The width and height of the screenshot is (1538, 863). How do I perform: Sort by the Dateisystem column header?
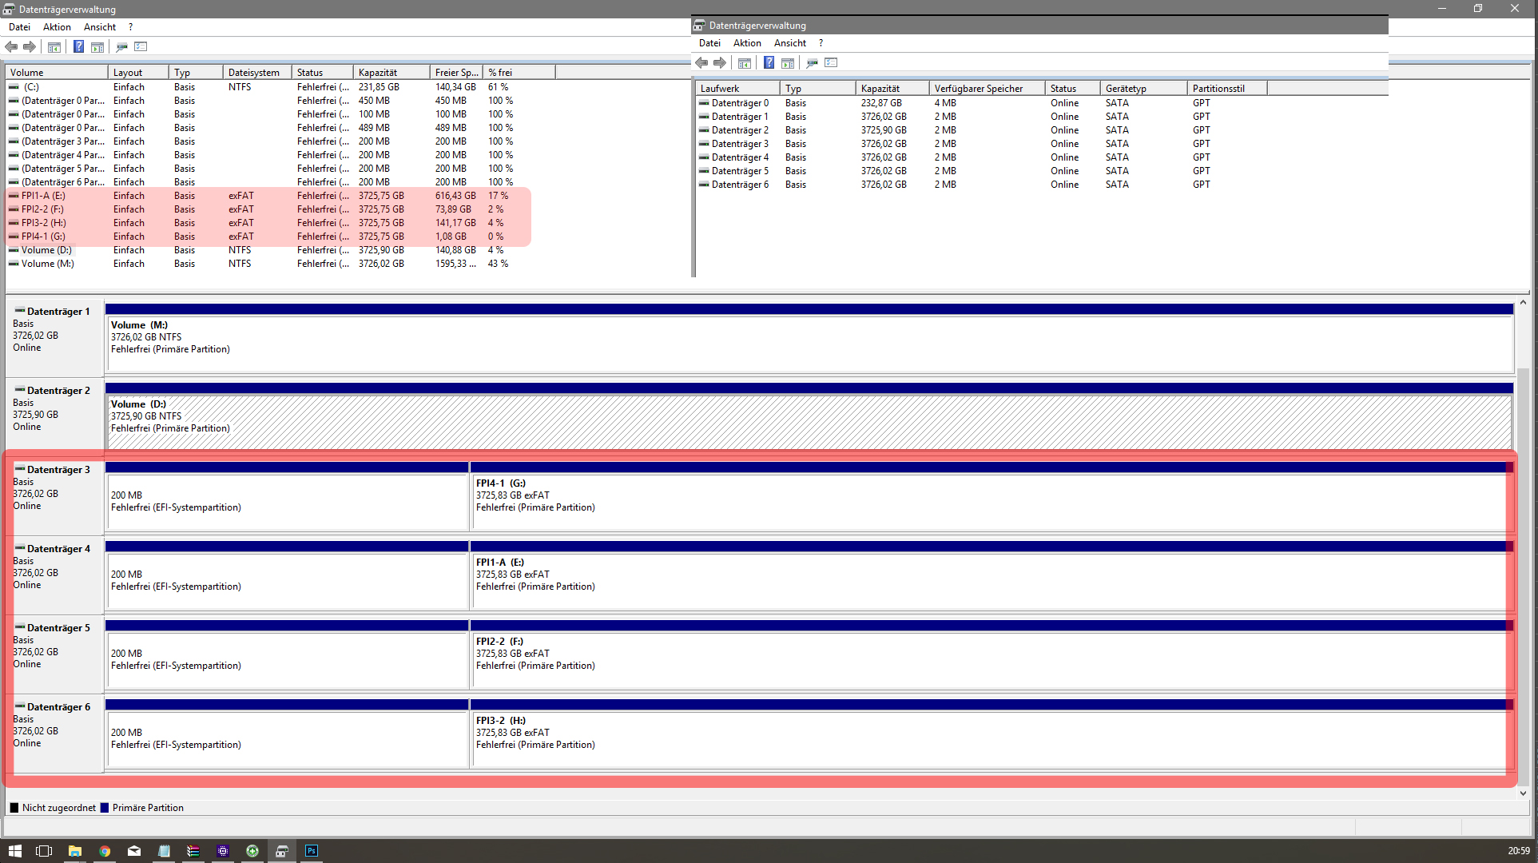coord(254,73)
